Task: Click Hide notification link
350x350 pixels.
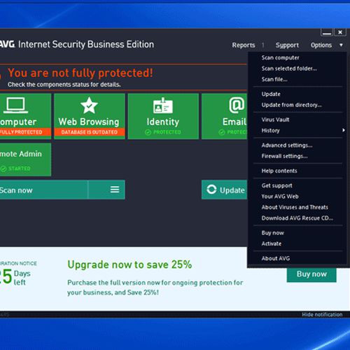Action: tap(322, 315)
